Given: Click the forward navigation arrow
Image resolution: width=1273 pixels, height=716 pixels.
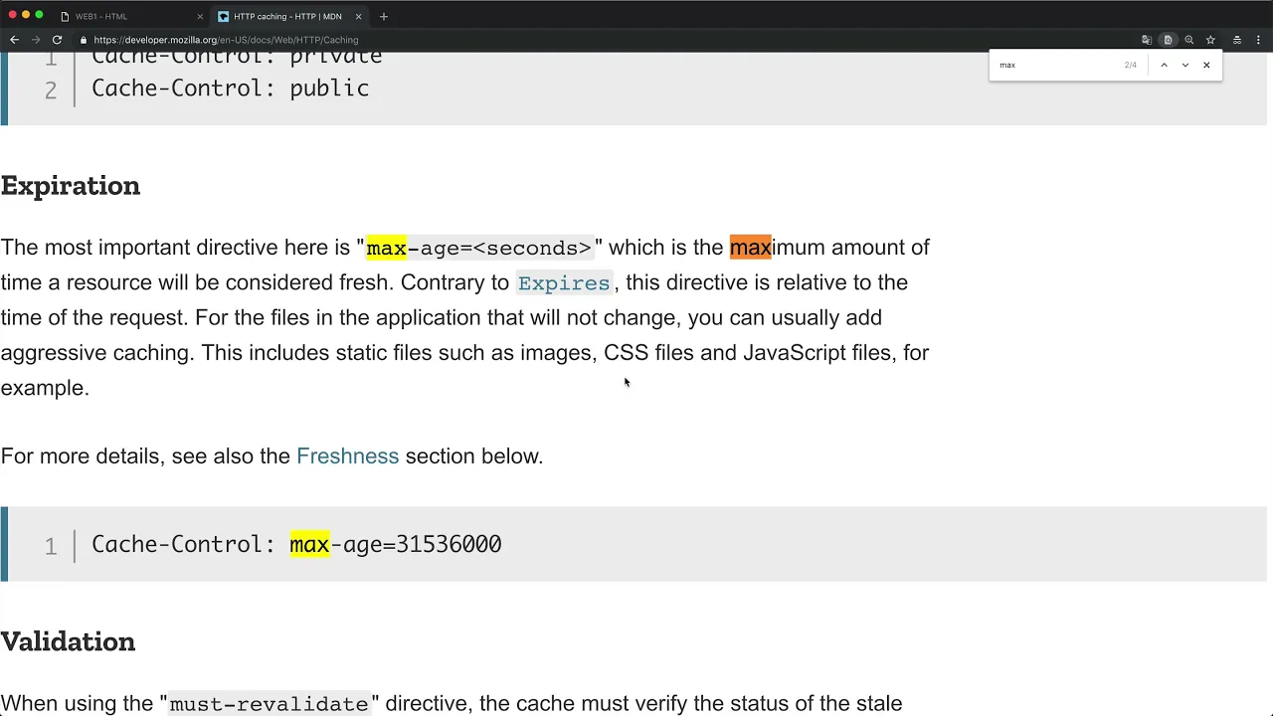Looking at the screenshot, I should [x=36, y=40].
